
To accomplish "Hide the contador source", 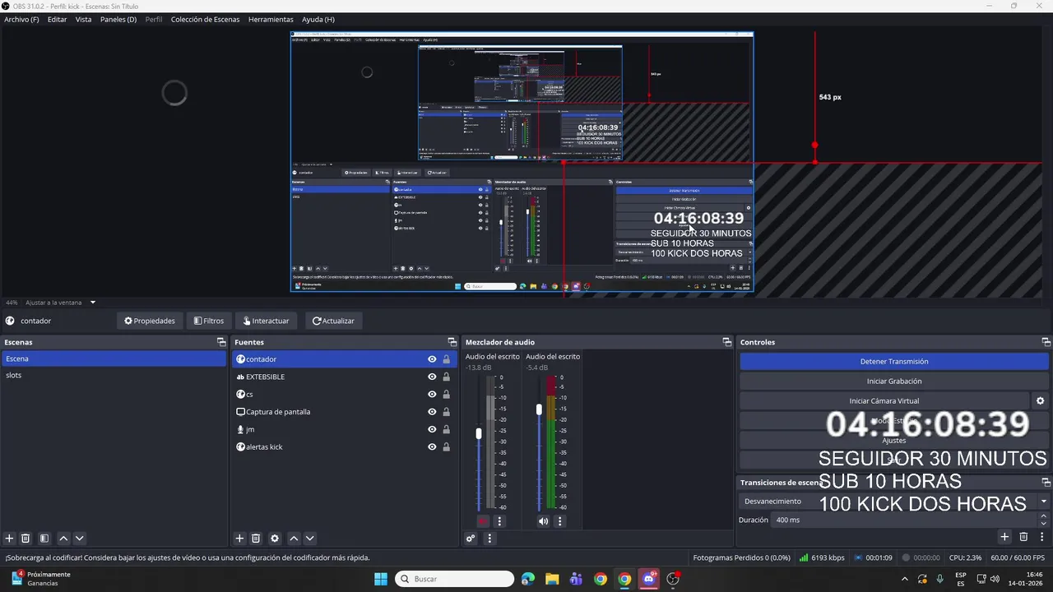I will tap(432, 359).
